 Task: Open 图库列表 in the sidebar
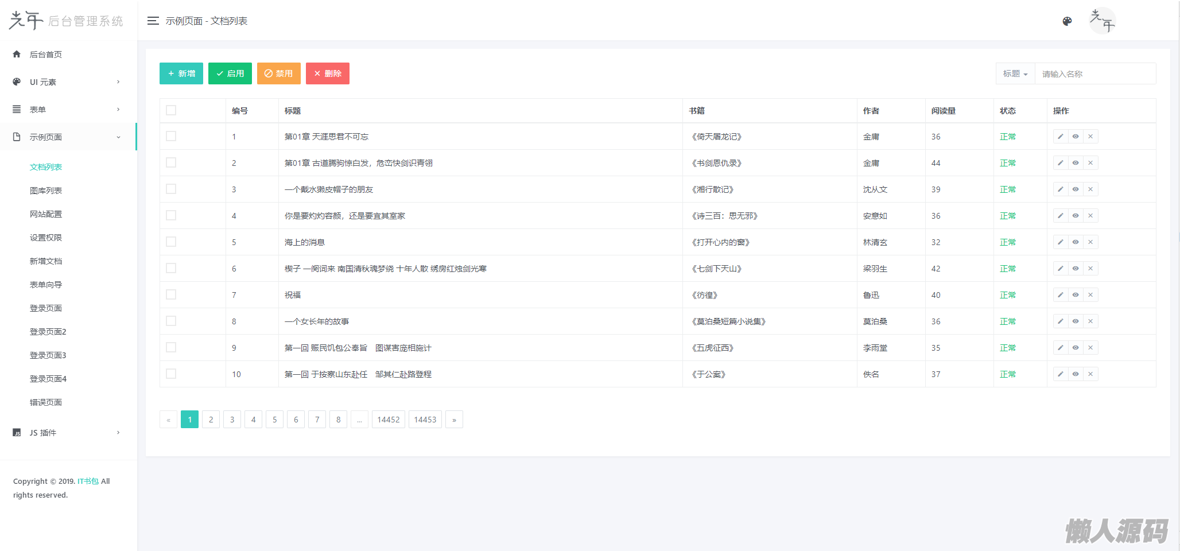pos(46,191)
